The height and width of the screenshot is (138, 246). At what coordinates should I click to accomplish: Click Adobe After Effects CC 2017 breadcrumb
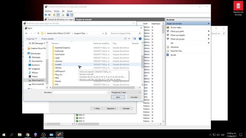[x=58, y=33]
